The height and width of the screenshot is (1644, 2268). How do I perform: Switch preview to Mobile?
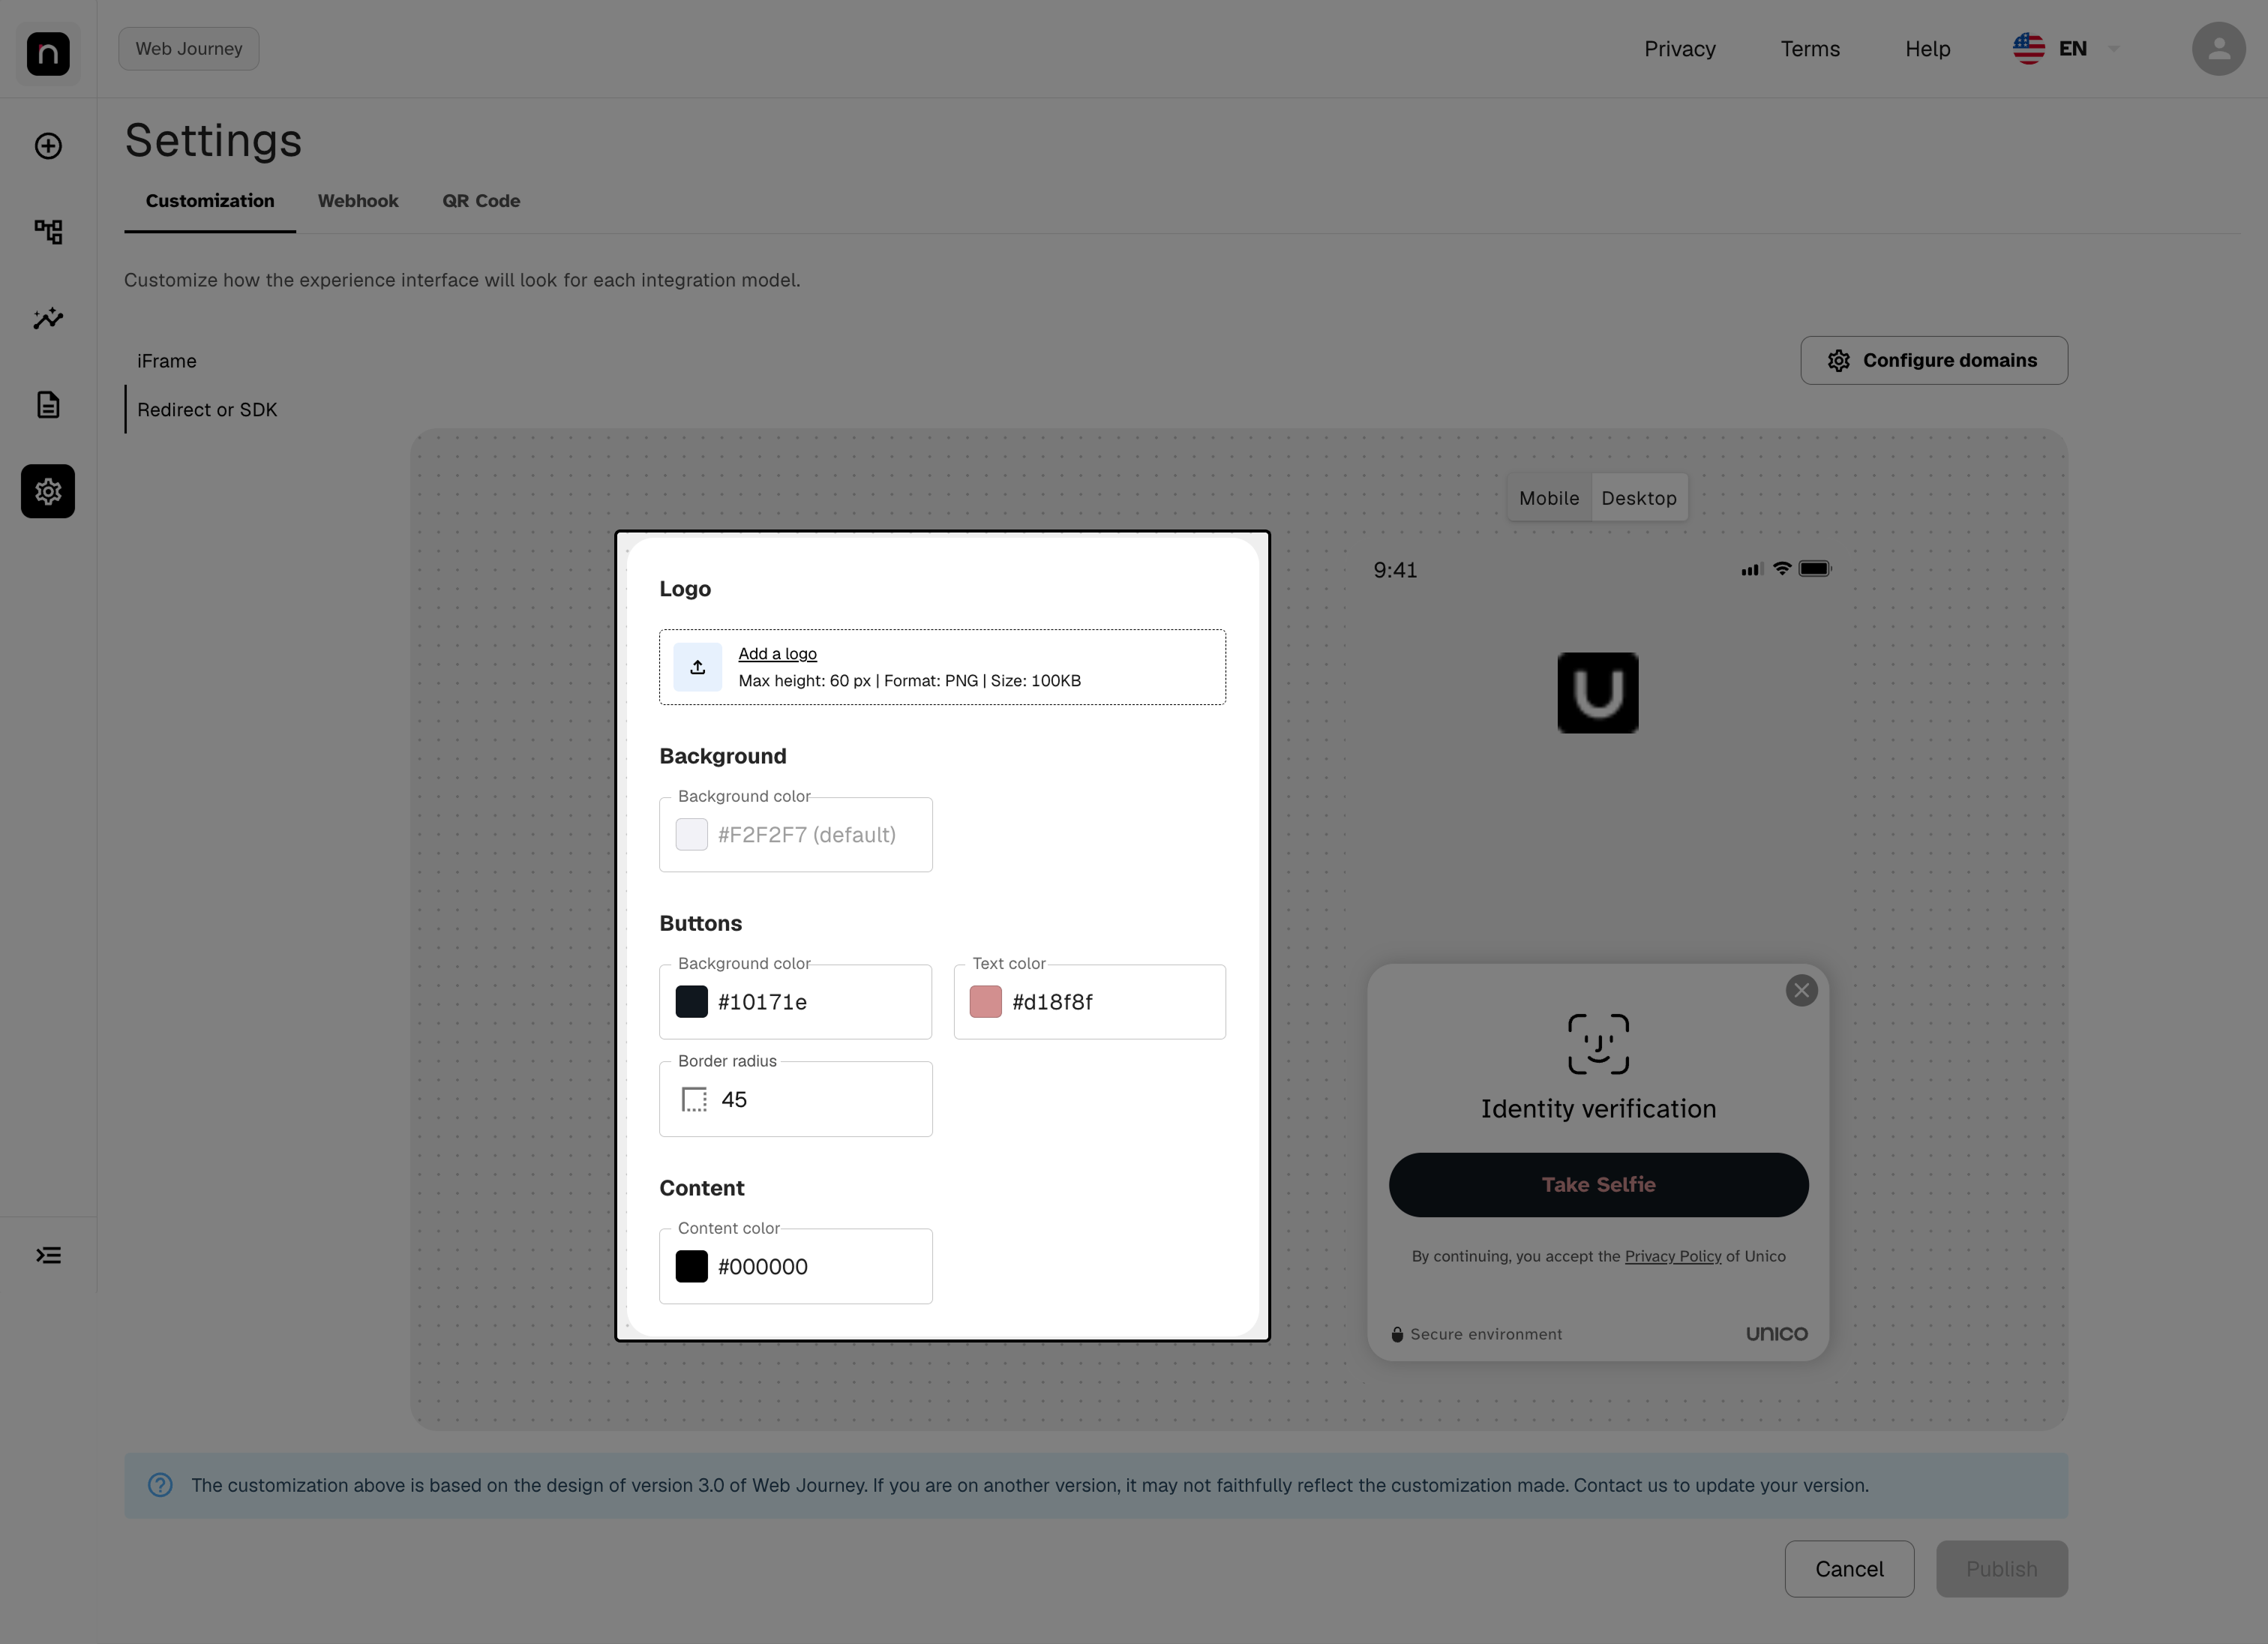[1549, 498]
